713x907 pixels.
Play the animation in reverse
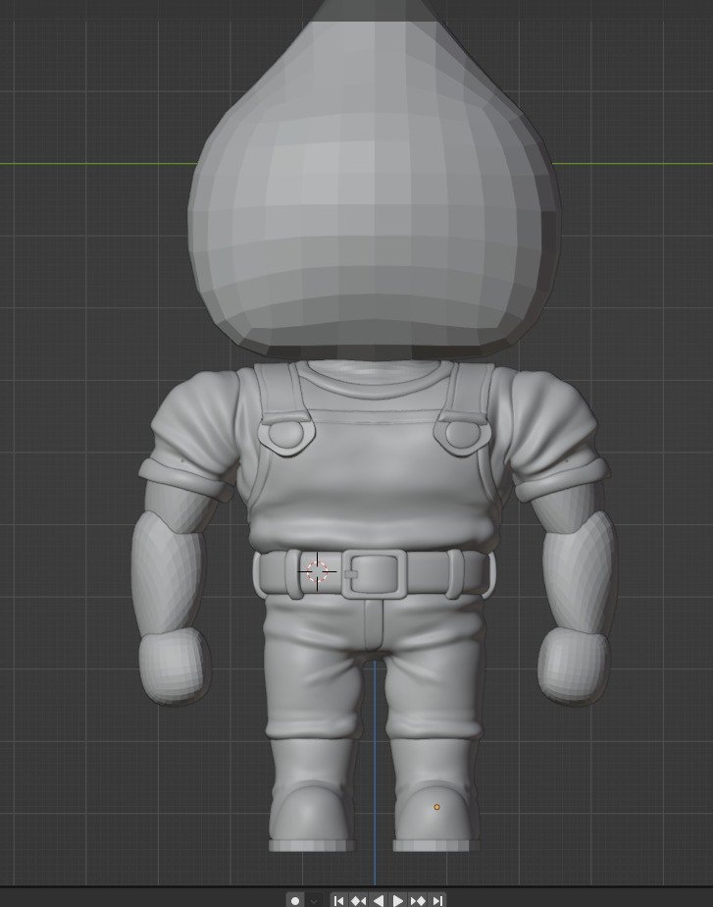click(379, 900)
